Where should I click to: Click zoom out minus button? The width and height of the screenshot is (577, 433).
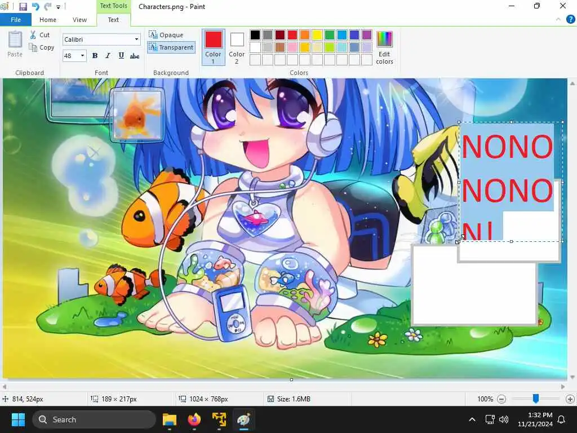click(x=501, y=399)
